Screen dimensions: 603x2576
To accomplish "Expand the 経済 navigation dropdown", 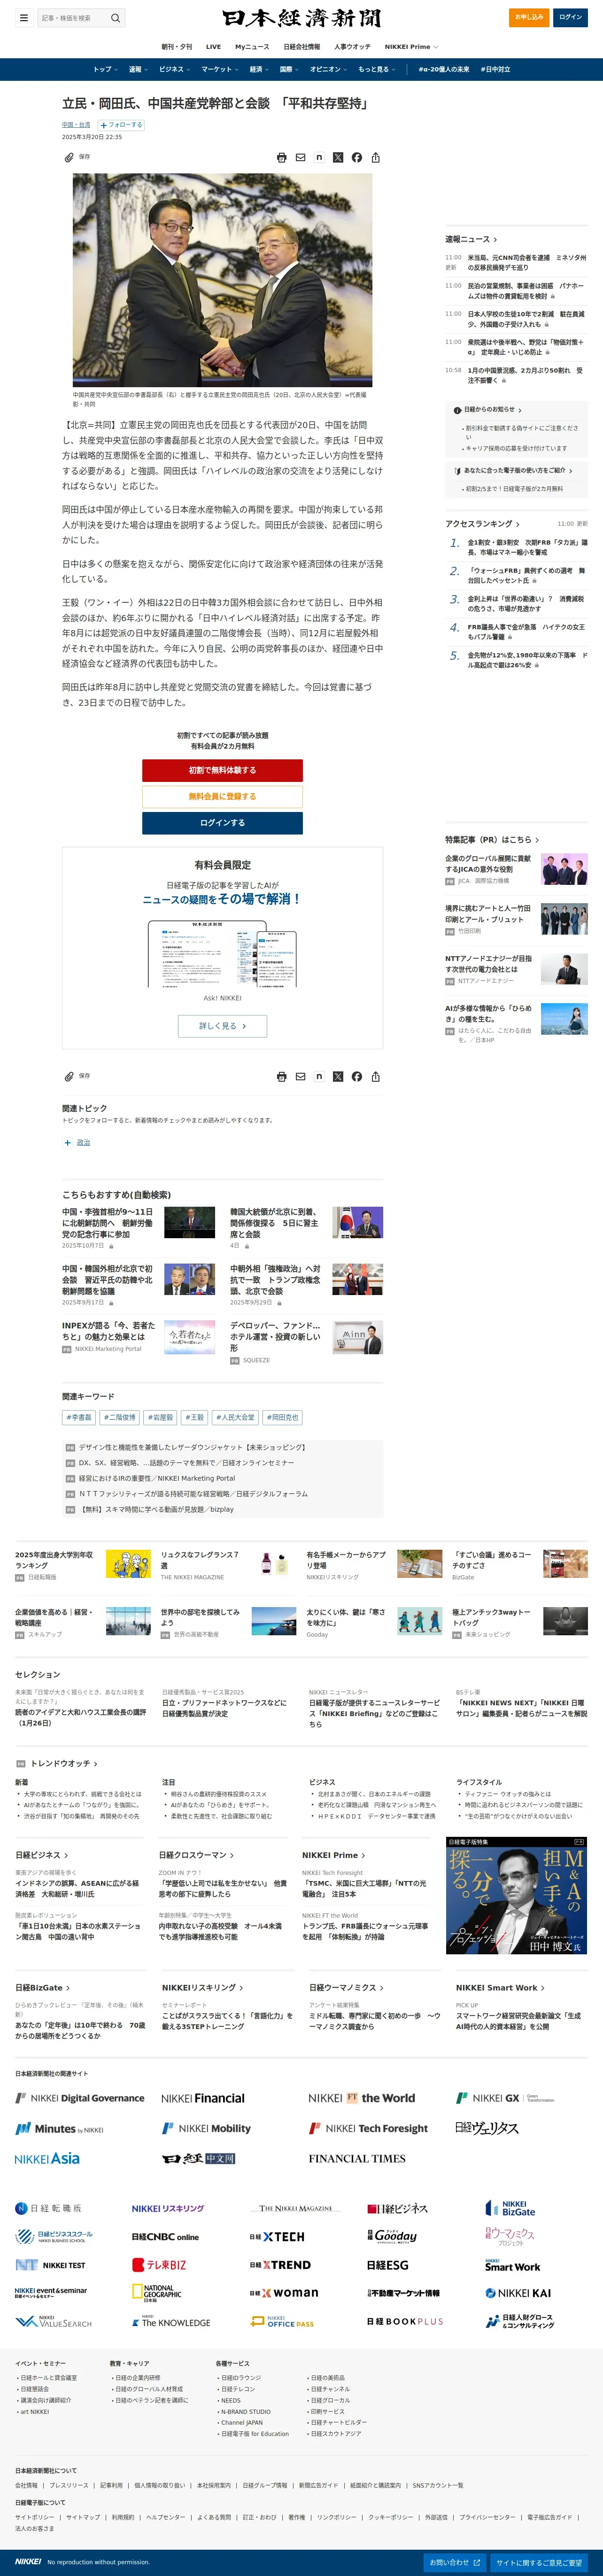I will 259,69.
